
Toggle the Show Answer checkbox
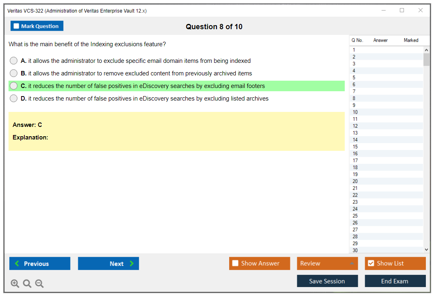click(236, 264)
